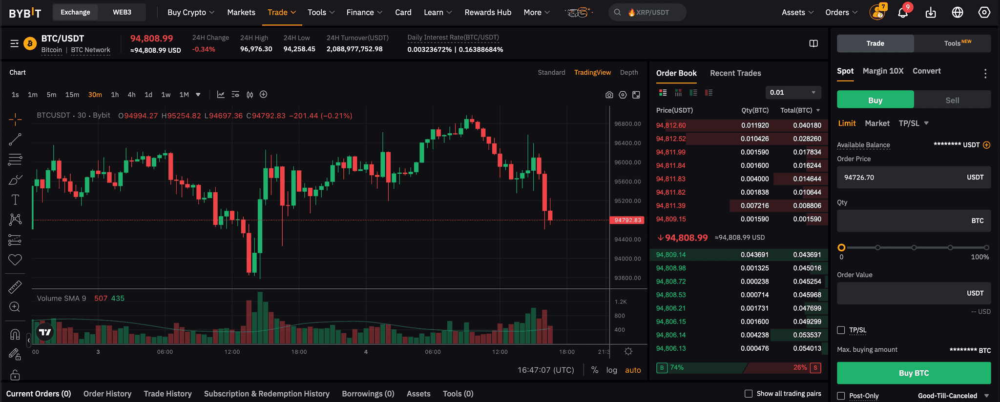Switch to the Depth chart view

click(x=629, y=72)
